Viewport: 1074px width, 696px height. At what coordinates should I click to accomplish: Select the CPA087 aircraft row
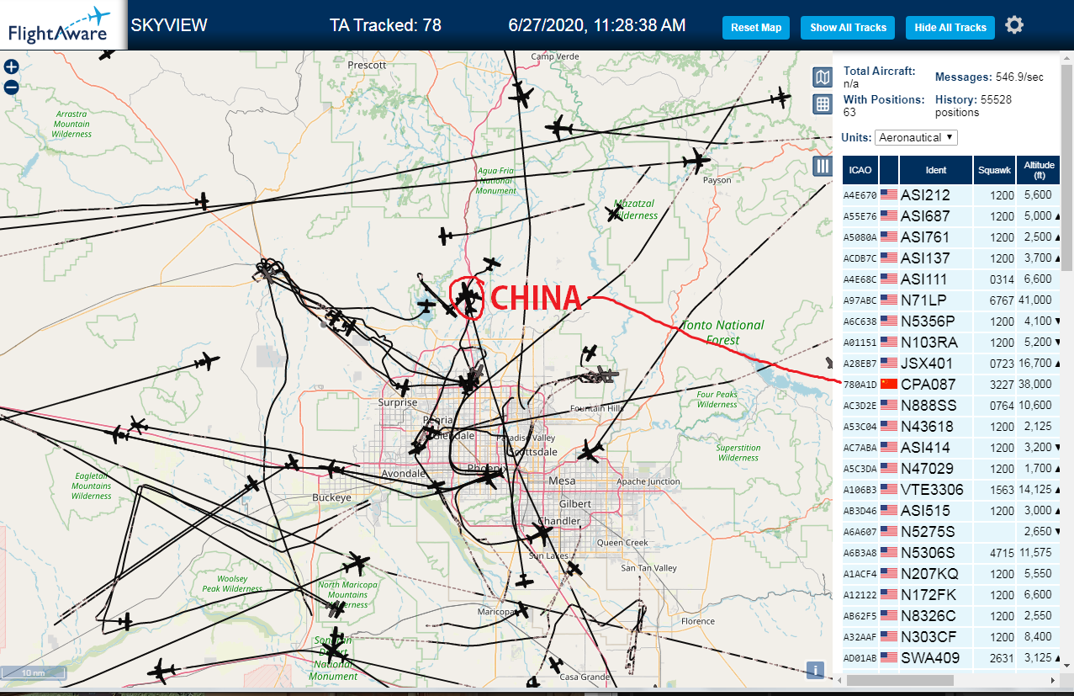[x=951, y=384]
